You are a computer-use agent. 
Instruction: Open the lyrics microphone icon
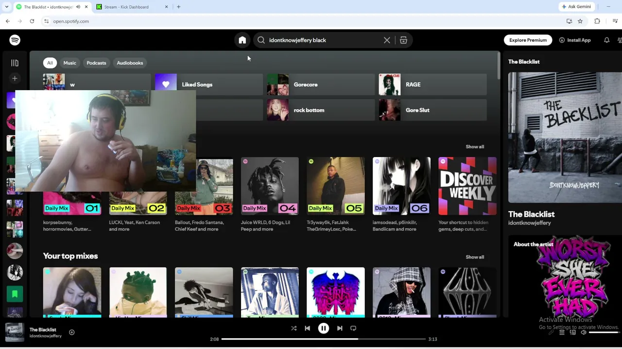point(551,333)
